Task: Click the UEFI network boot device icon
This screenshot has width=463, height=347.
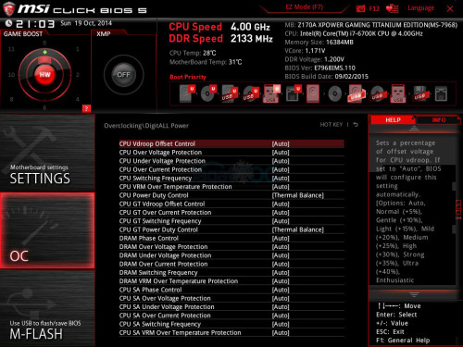Action: pos(293,93)
